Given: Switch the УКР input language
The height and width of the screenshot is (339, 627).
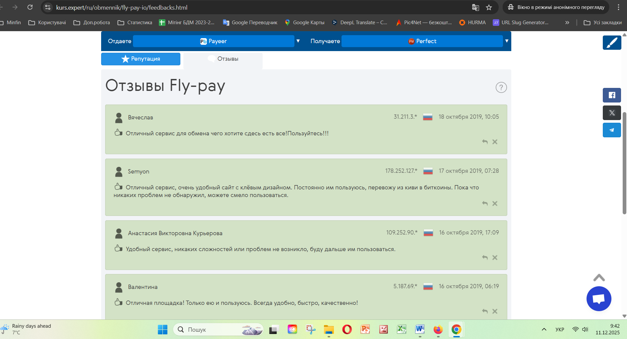Looking at the screenshot, I should tap(560, 329).
